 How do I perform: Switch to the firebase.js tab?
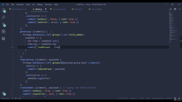[77, 9]
